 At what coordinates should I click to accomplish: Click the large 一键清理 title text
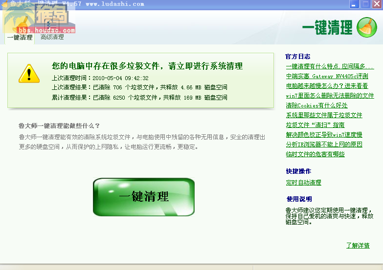pyautogui.click(x=327, y=27)
